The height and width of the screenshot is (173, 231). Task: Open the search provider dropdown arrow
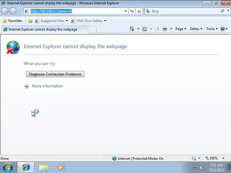coord(228,11)
